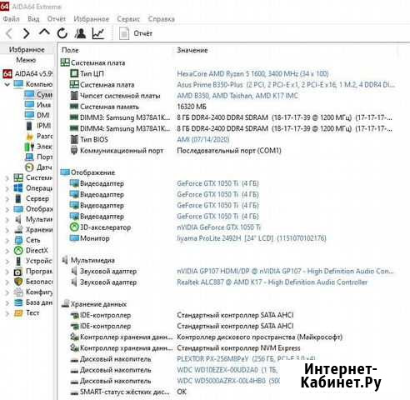Open the AMD B350 chipset link

coord(237,96)
